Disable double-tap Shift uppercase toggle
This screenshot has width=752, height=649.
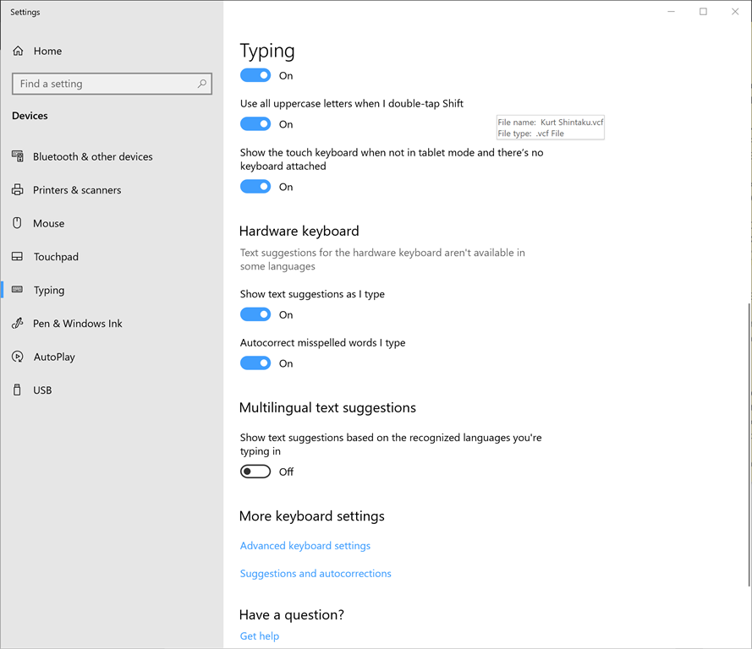(x=255, y=124)
